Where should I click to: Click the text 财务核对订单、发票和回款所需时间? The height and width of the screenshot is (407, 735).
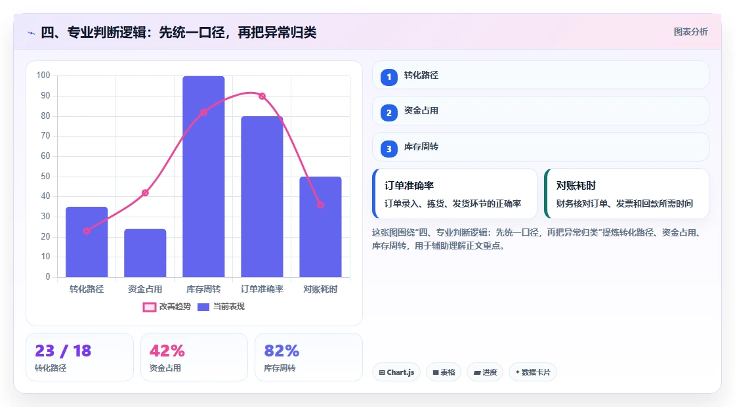pos(625,203)
